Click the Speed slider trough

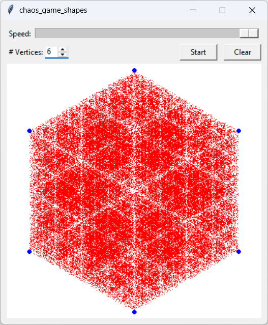147,33
